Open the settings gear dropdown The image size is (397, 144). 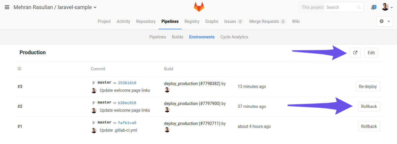click(x=385, y=21)
